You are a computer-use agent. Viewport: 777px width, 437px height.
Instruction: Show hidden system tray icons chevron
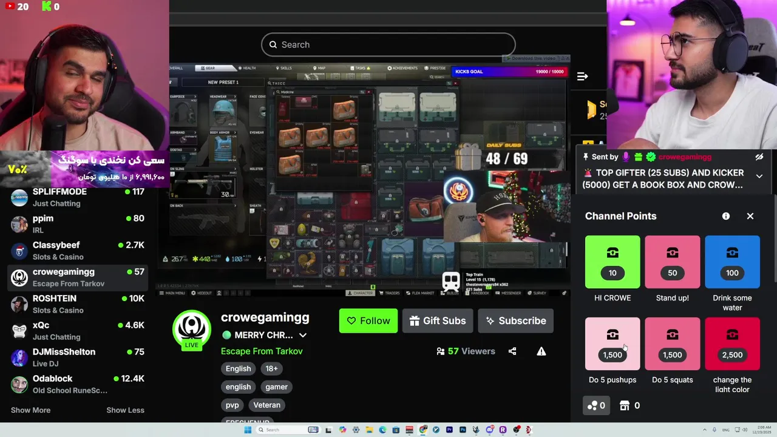(x=705, y=430)
